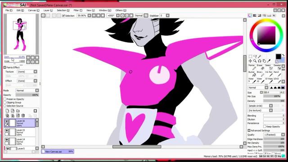Undo using toolbar arrow button
The image size is (288, 162).
43,16
